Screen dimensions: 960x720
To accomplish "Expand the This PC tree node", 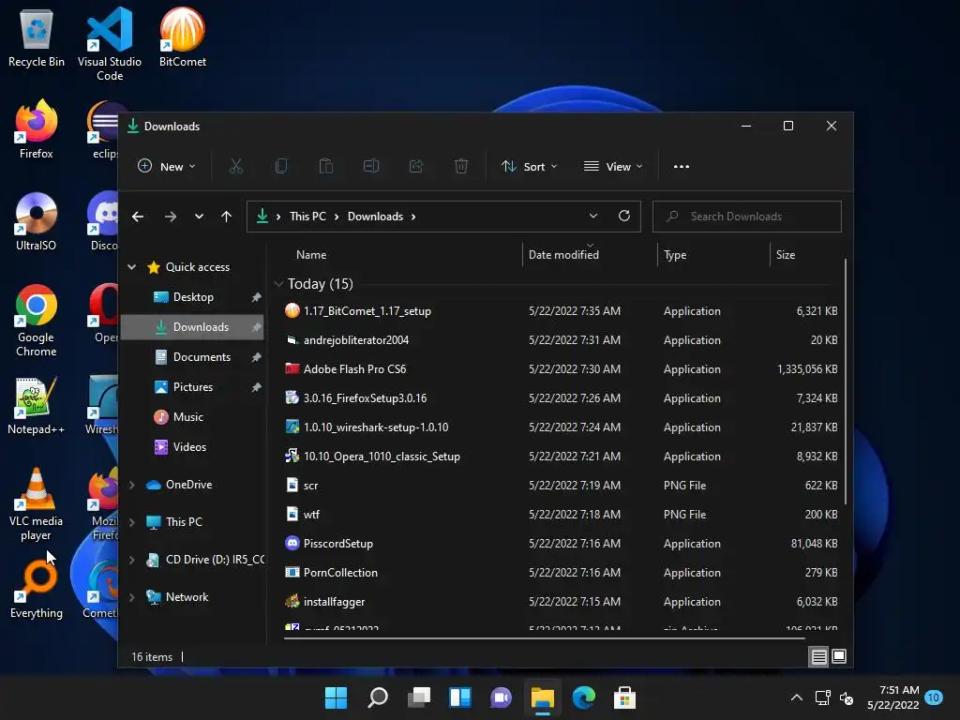I will 131,521.
